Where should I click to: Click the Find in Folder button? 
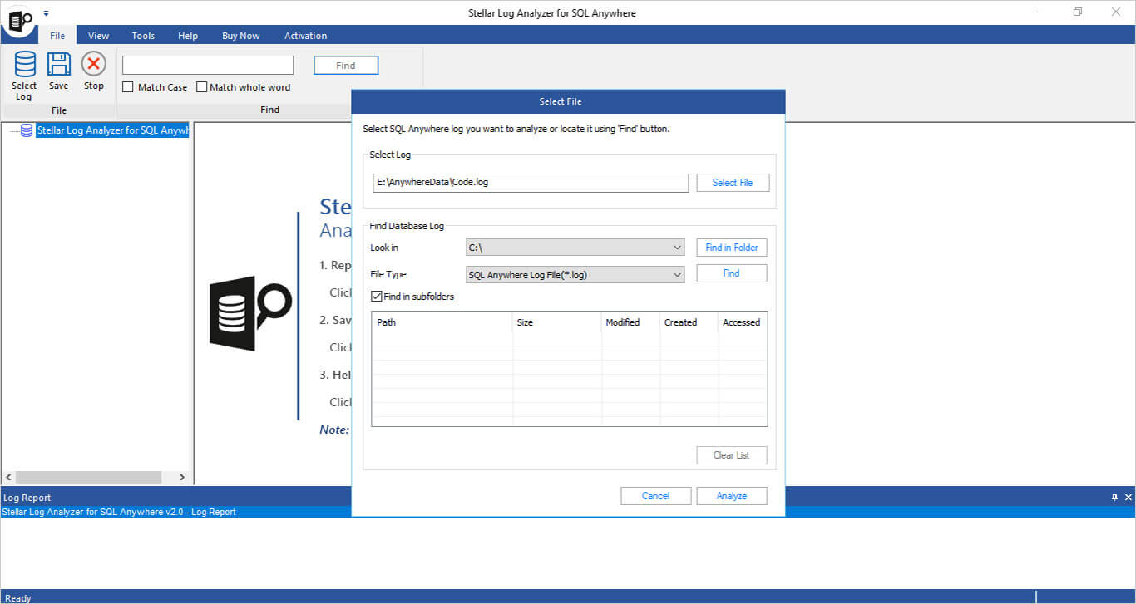(x=732, y=248)
